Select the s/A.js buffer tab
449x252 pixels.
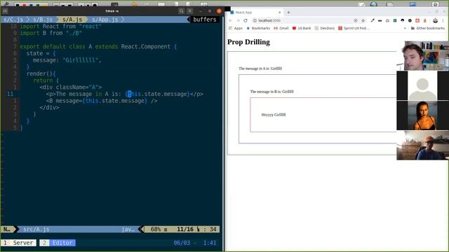pyautogui.click(x=72, y=20)
